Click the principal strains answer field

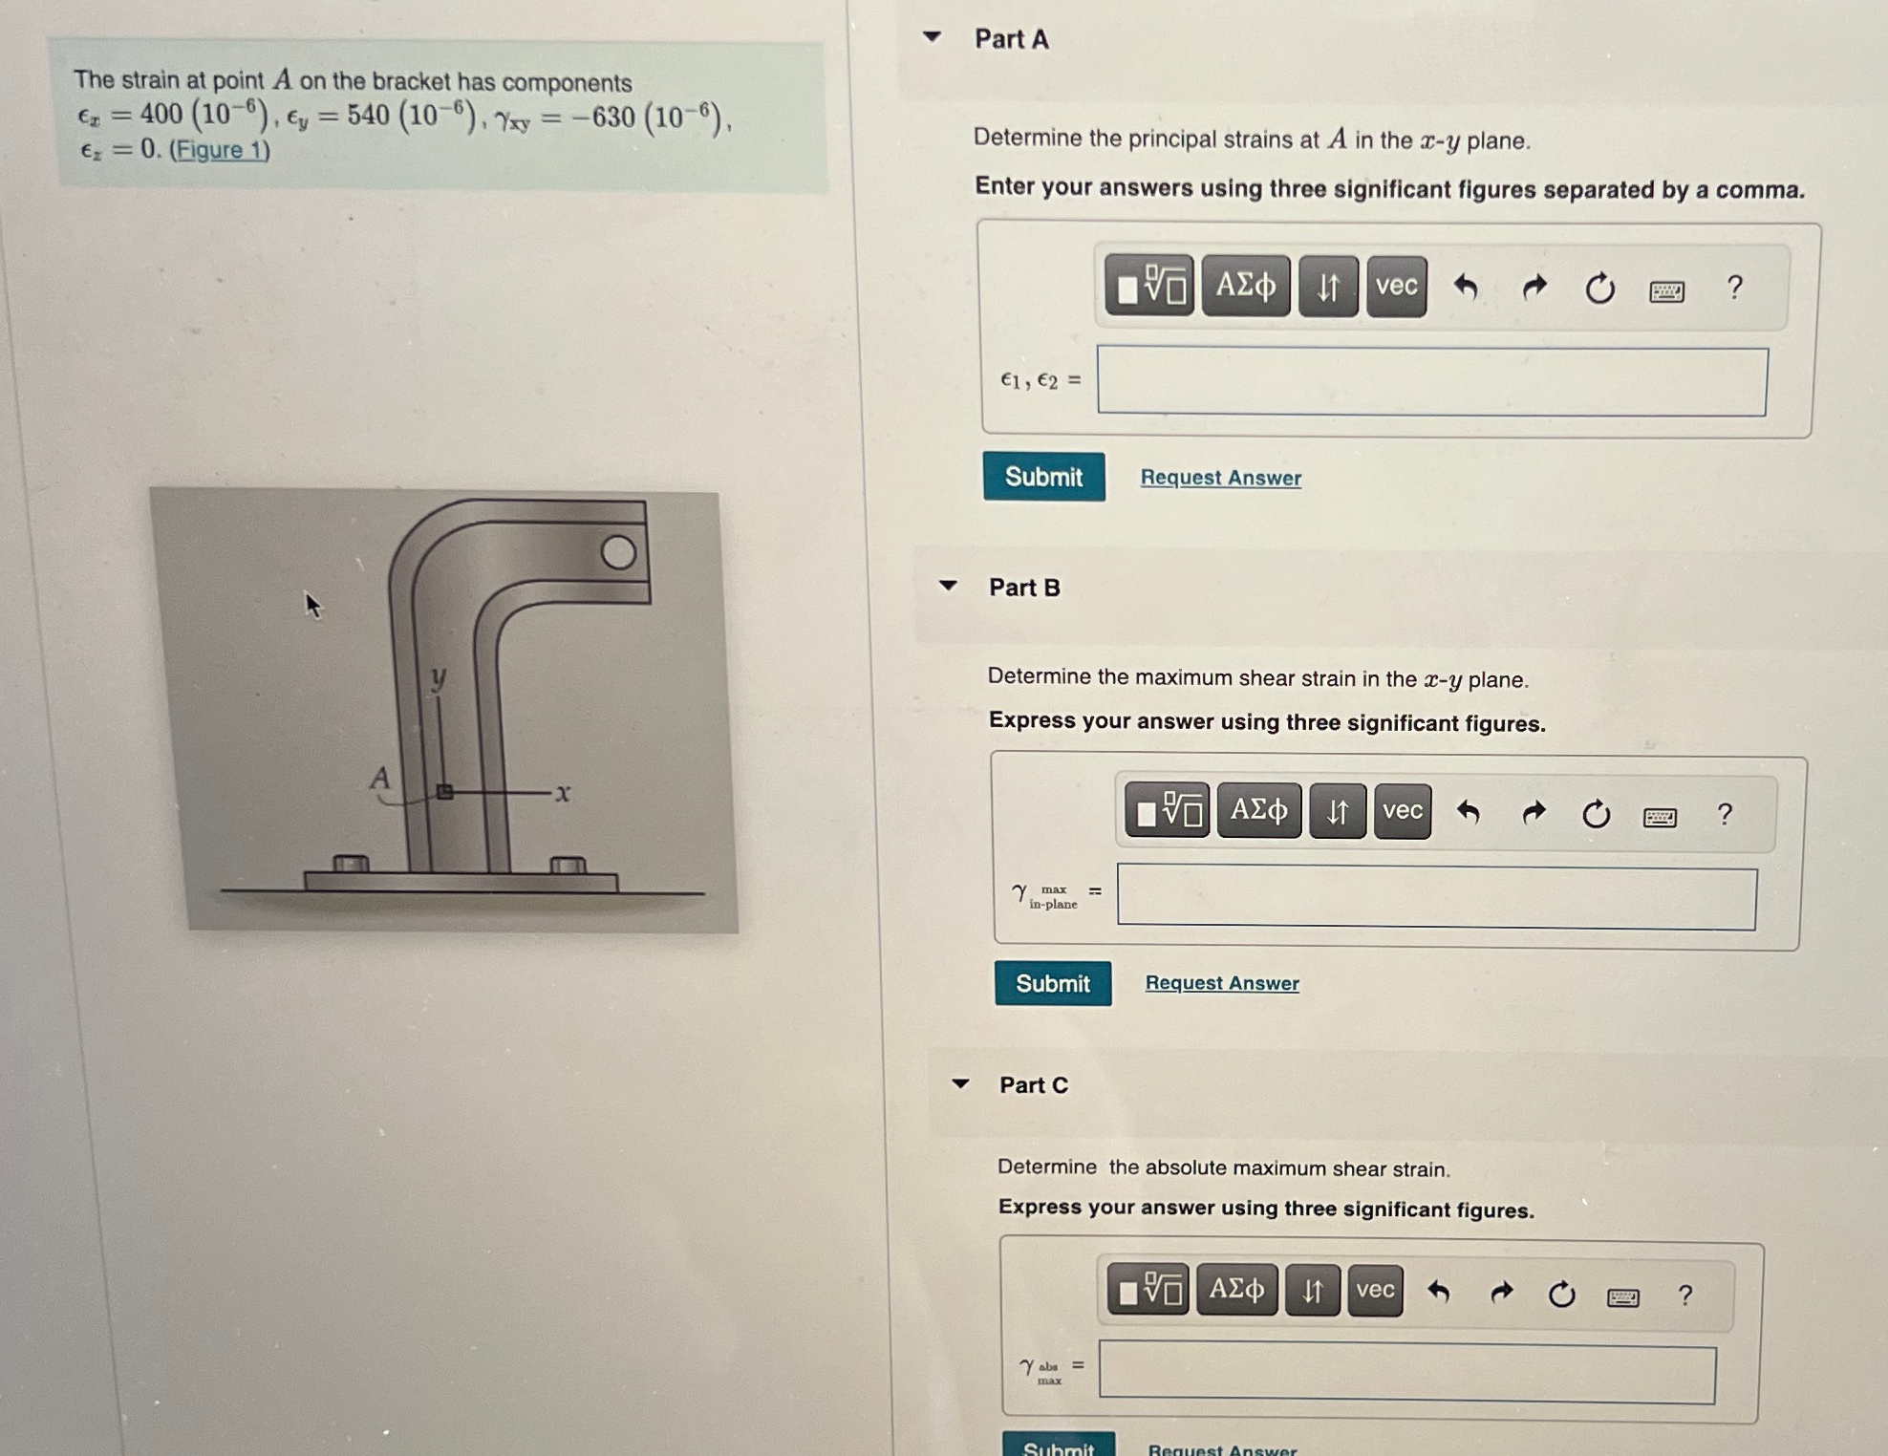coord(1432,381)
